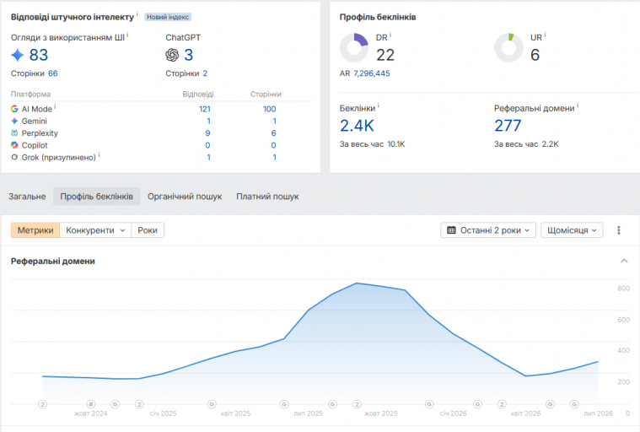Switch to the Органічний пошук tab

tap(185, 197)
